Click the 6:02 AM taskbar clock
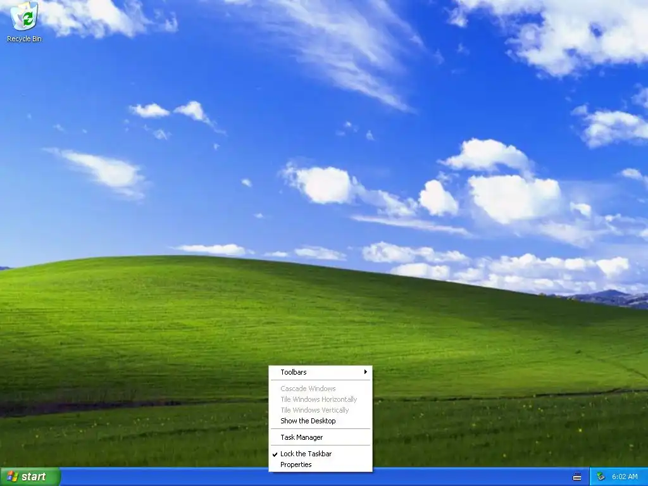Viewport: 648px width, 486px height. pyautogui.click(x=625, y=477)
